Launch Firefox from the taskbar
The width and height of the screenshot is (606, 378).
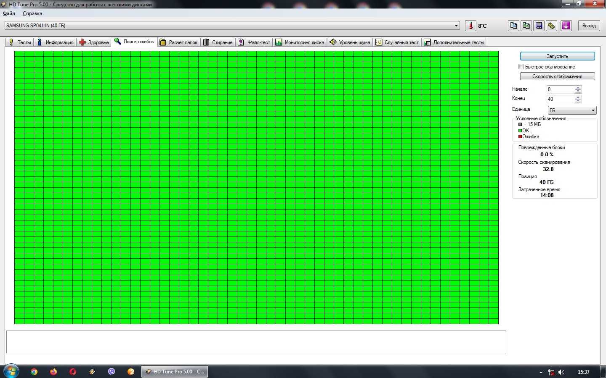53,372
